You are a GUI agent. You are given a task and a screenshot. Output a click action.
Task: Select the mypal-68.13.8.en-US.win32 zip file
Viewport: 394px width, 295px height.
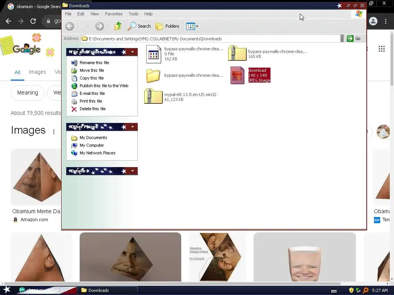(154, 96)
